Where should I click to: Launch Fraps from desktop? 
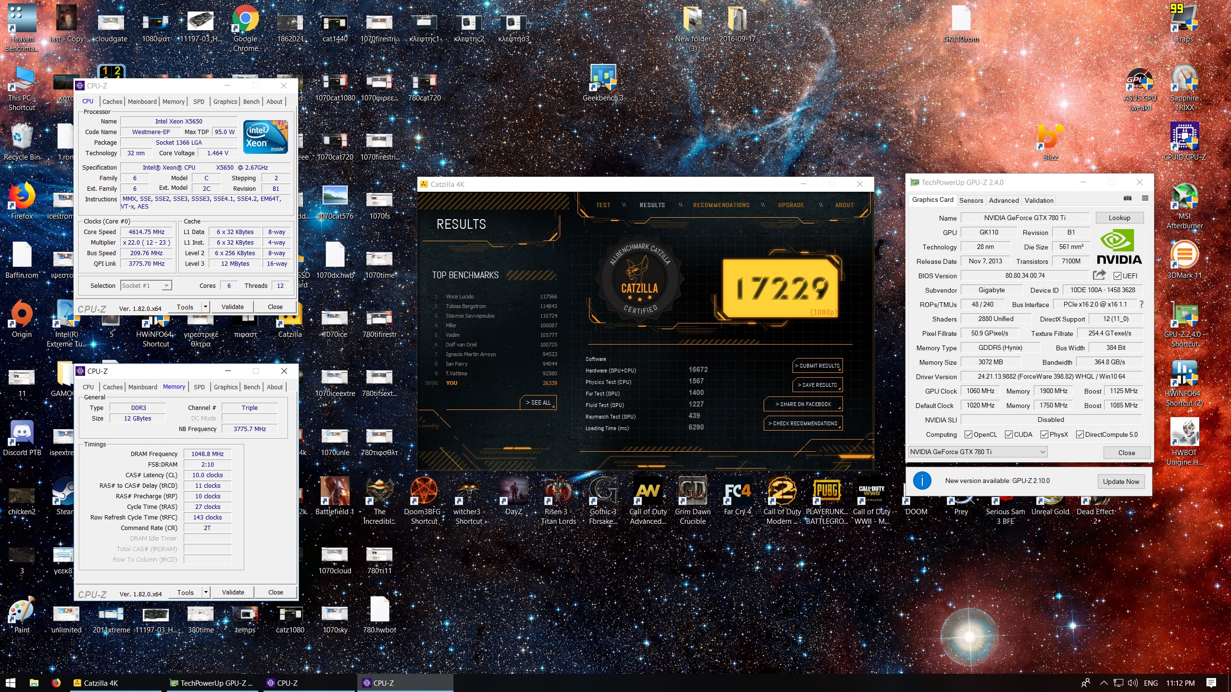tap(1184, 23)
